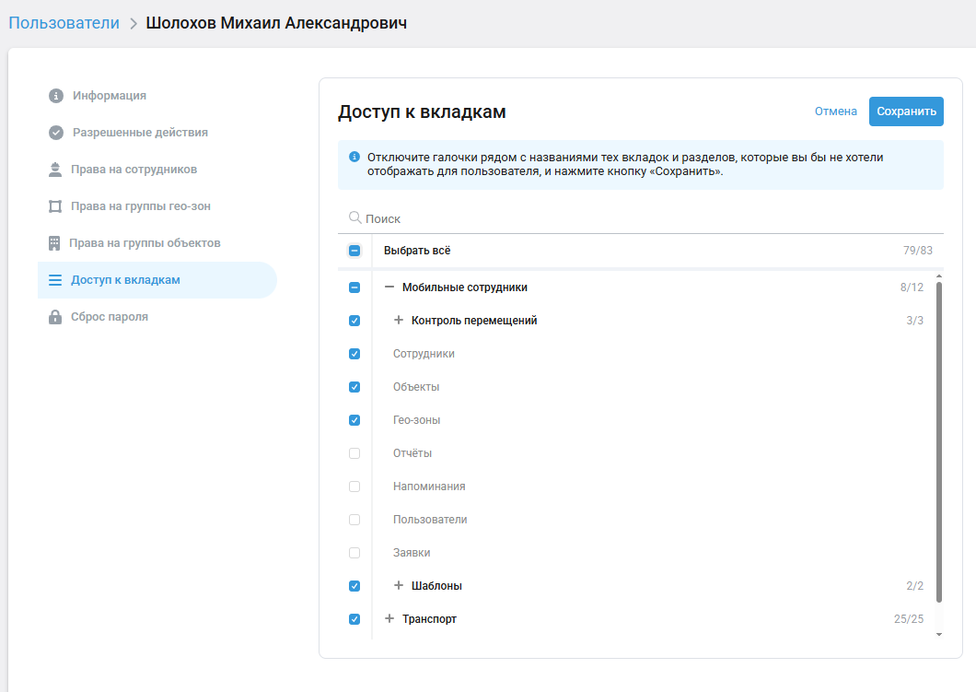This screenshot has width=976, height=692.
Task: Click the blue info icon in hint banner
Action: [x=354, y=158]
